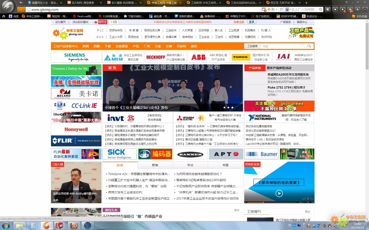Image resolution: width=369 pixels, height=230 pixels.
Task: Click the address bar URL field
Action: (x=144, y=9)
